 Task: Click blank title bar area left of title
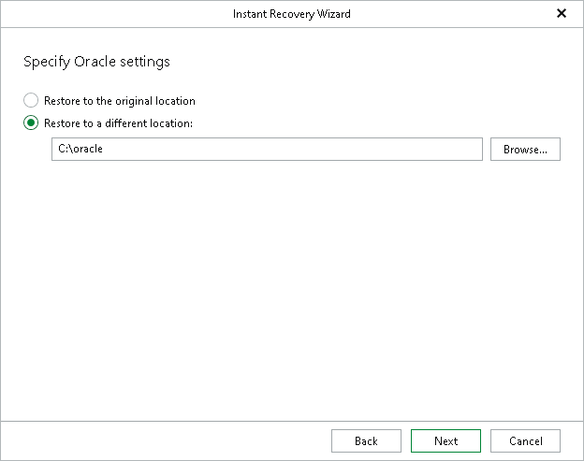[x=112, y=14]
